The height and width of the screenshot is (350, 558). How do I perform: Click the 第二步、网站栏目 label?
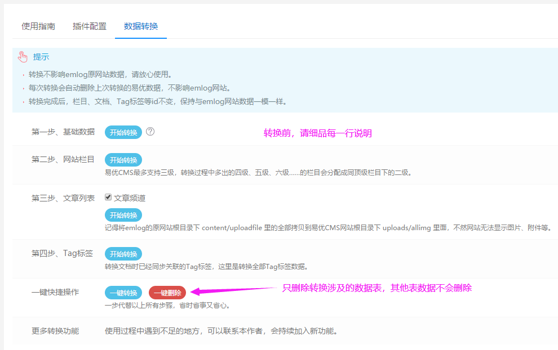[63, 160]
